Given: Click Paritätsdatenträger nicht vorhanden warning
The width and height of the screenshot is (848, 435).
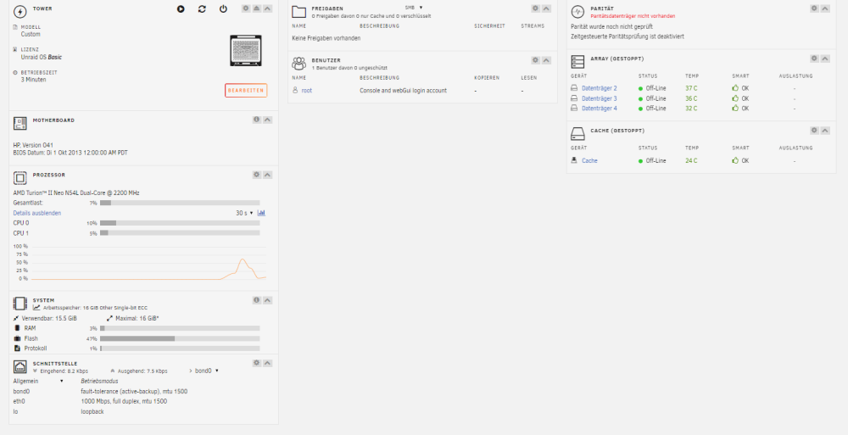Looking at the screenshot, I should [x=633, y=16].
